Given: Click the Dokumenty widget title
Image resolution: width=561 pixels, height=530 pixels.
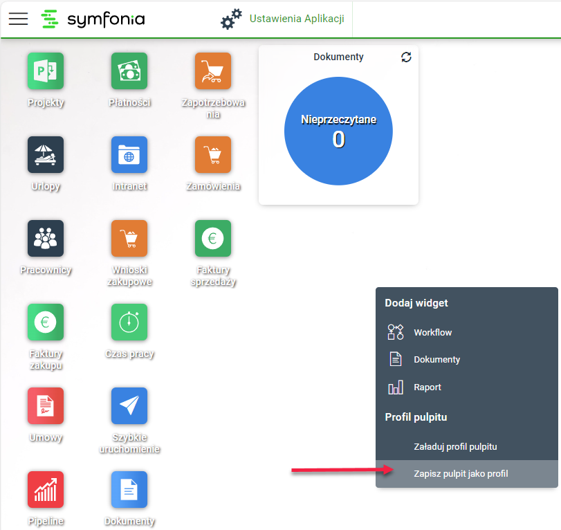Looking at the screenshot, I should pyautogui.click(x=338, y=57).
